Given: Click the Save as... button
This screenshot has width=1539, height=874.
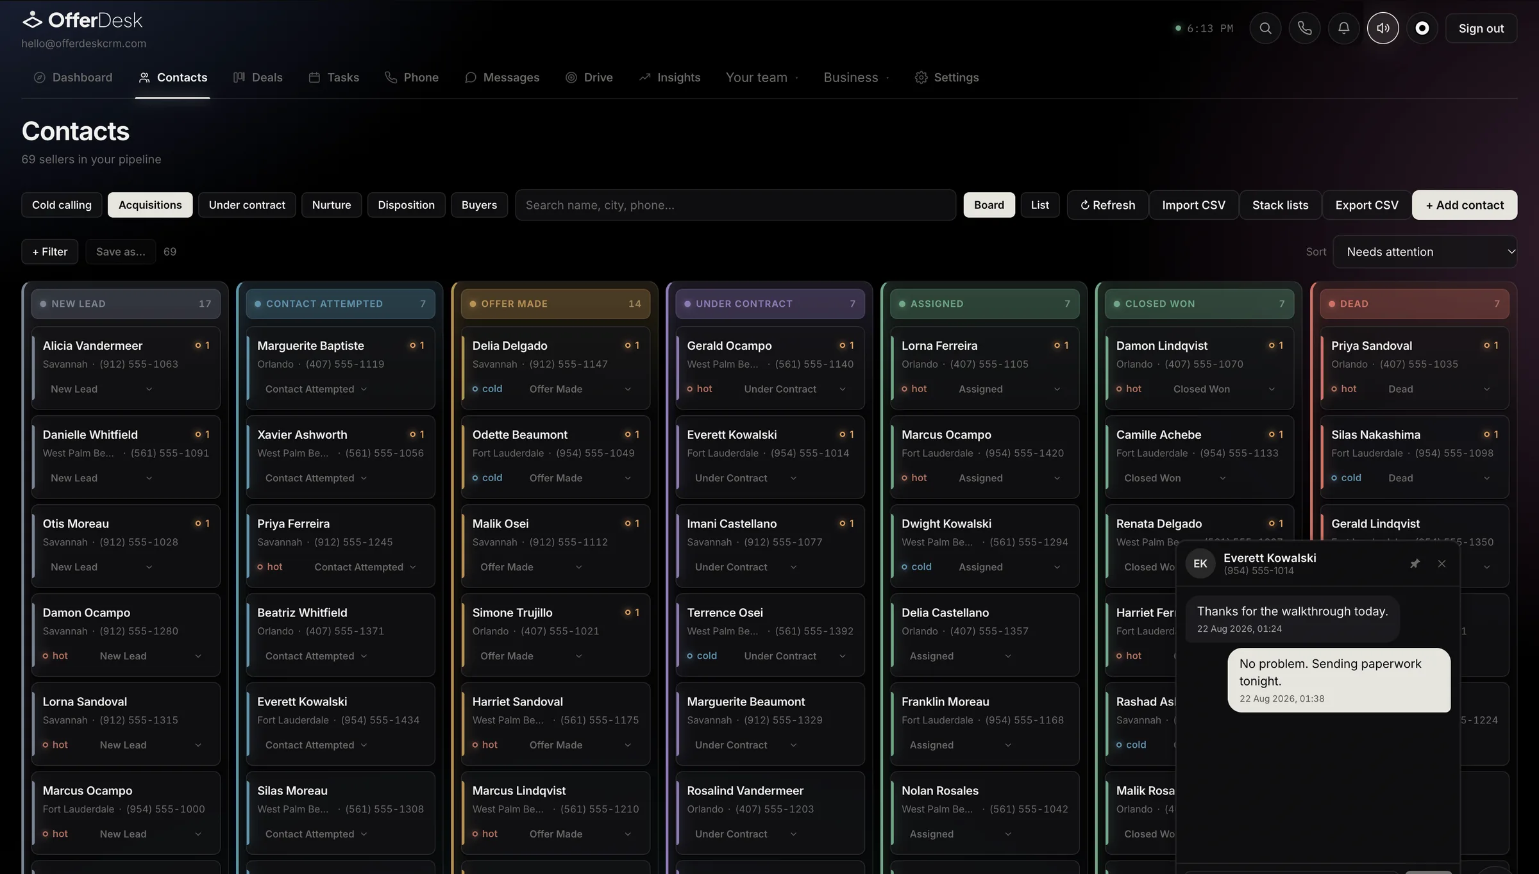Looking at the screenshot, I should [121, 252].
